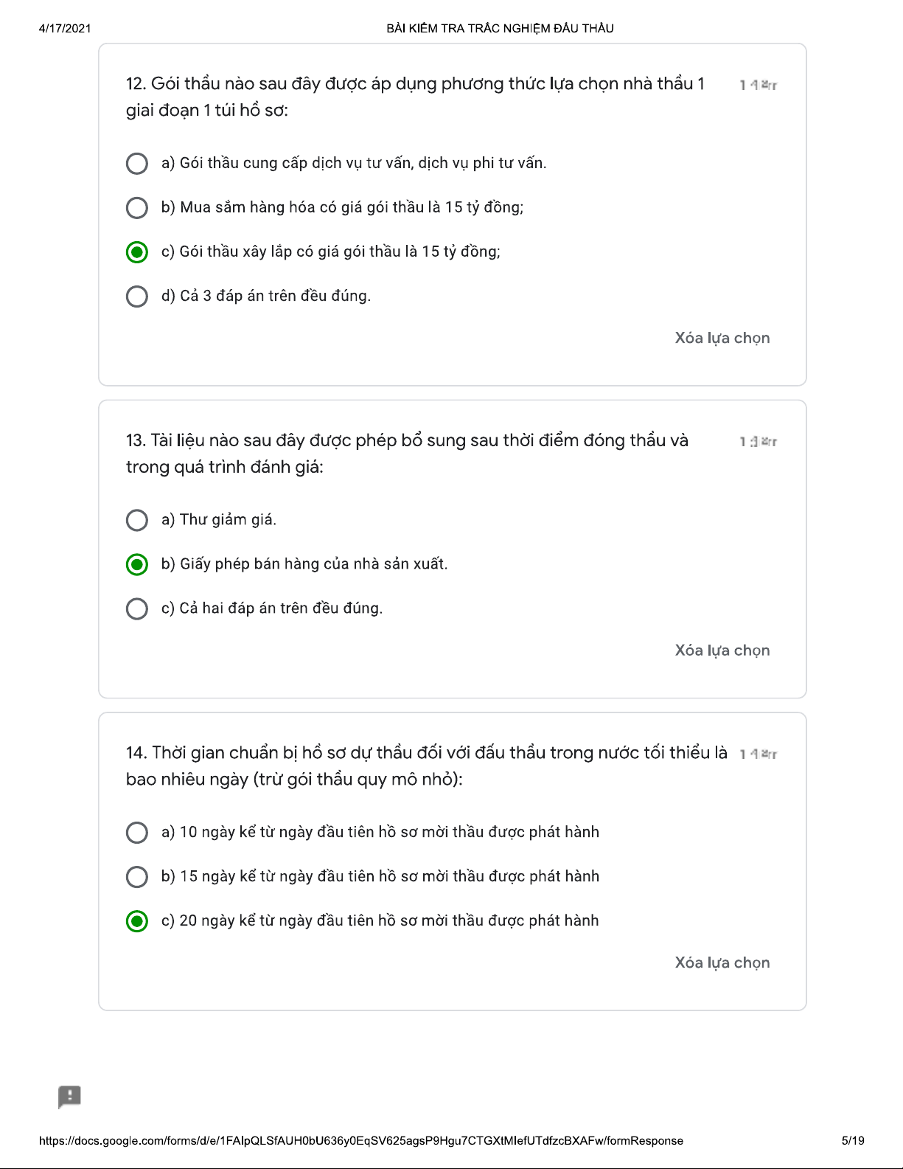Choose option c) Gói thầu xây lắp 15 tỷ đồng

pyautogui.click(x=137, y=252)
